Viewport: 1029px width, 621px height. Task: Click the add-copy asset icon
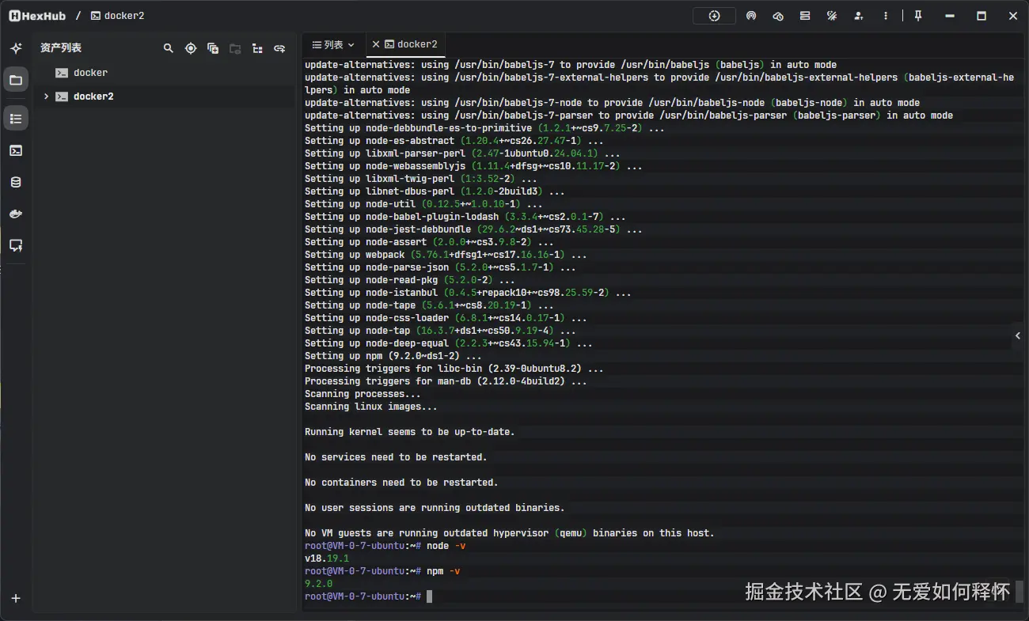213,48
